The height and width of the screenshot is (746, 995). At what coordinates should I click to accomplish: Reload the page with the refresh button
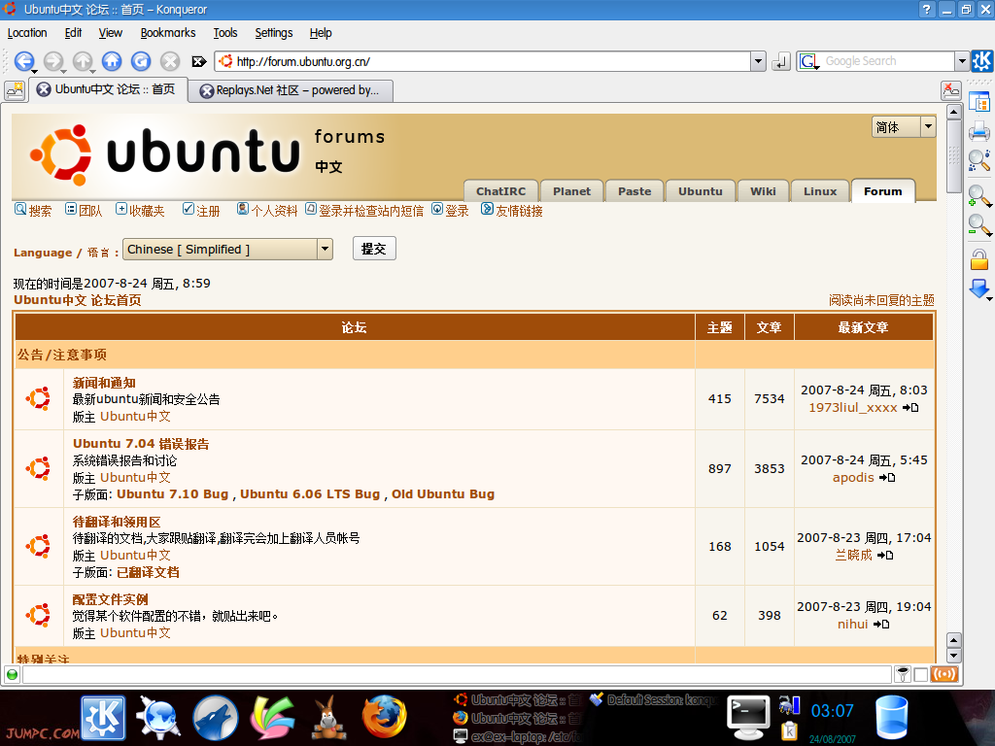point(141,61)
